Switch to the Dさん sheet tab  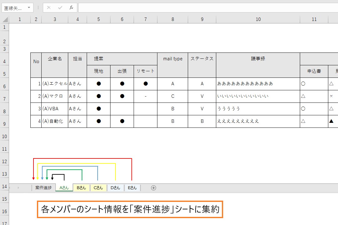tap(115, 188)
